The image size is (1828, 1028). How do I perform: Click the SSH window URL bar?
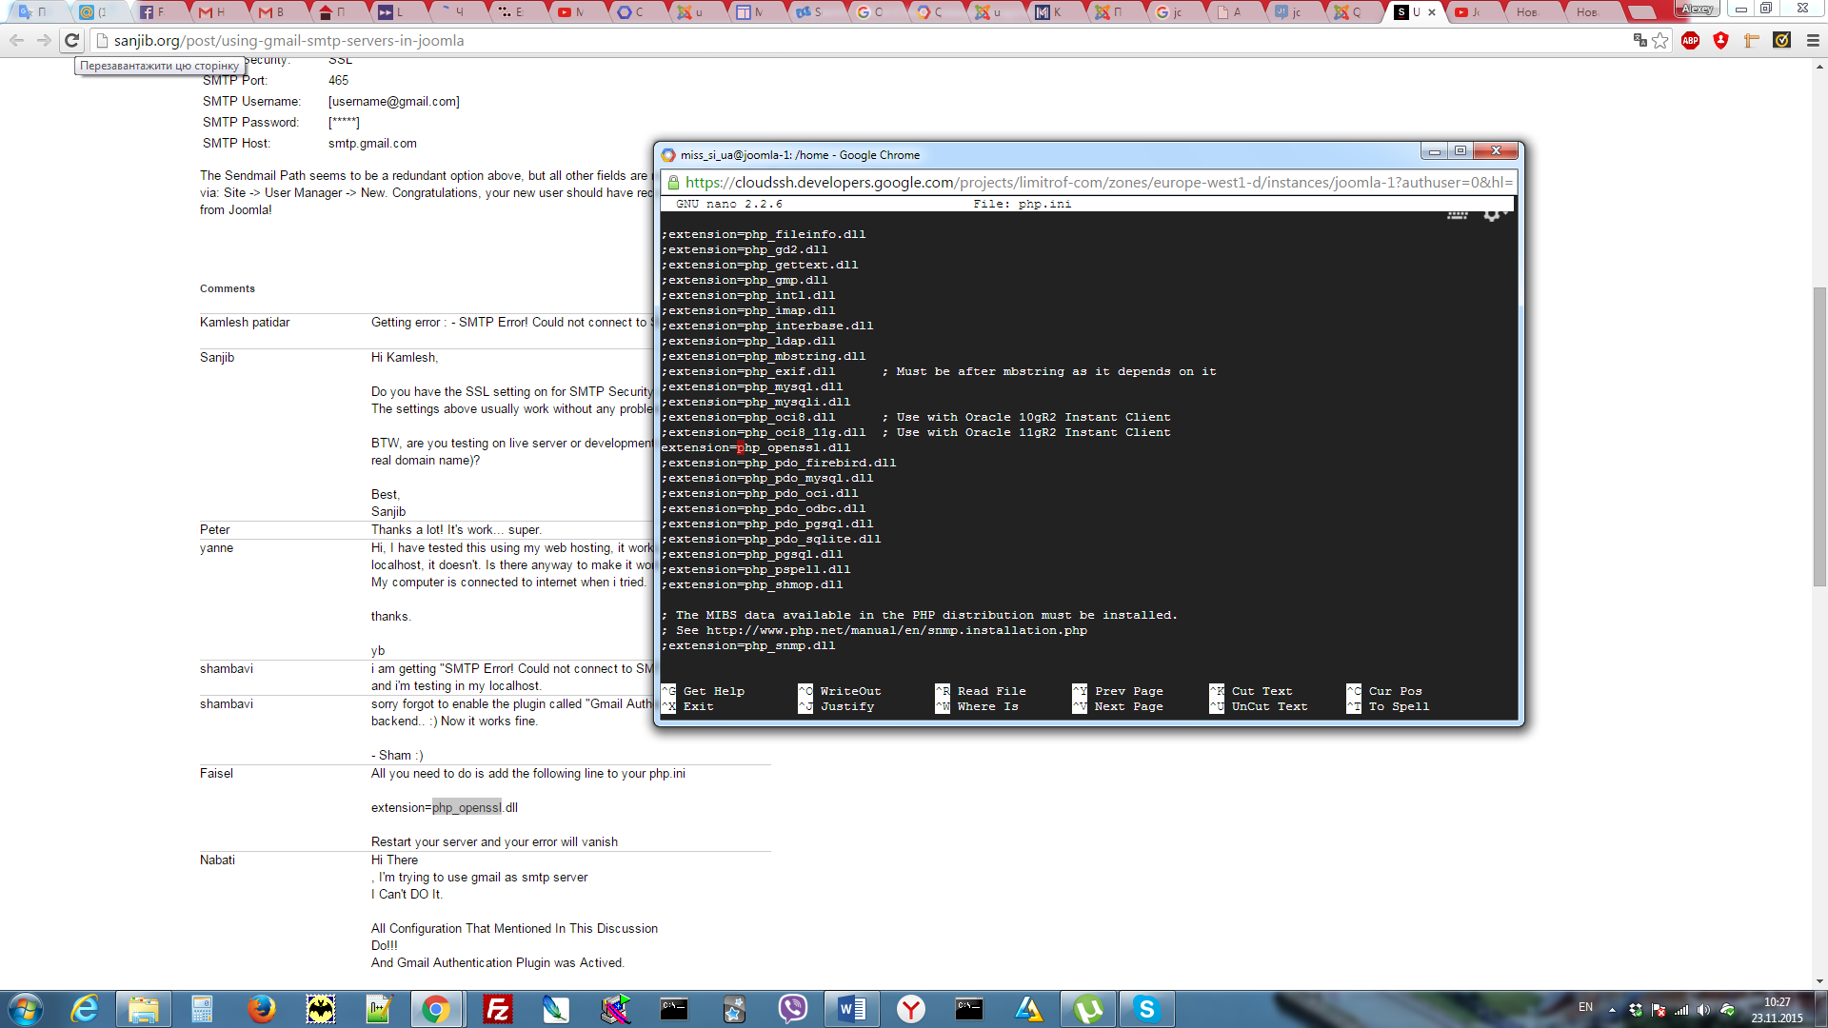click(1088, 183)
